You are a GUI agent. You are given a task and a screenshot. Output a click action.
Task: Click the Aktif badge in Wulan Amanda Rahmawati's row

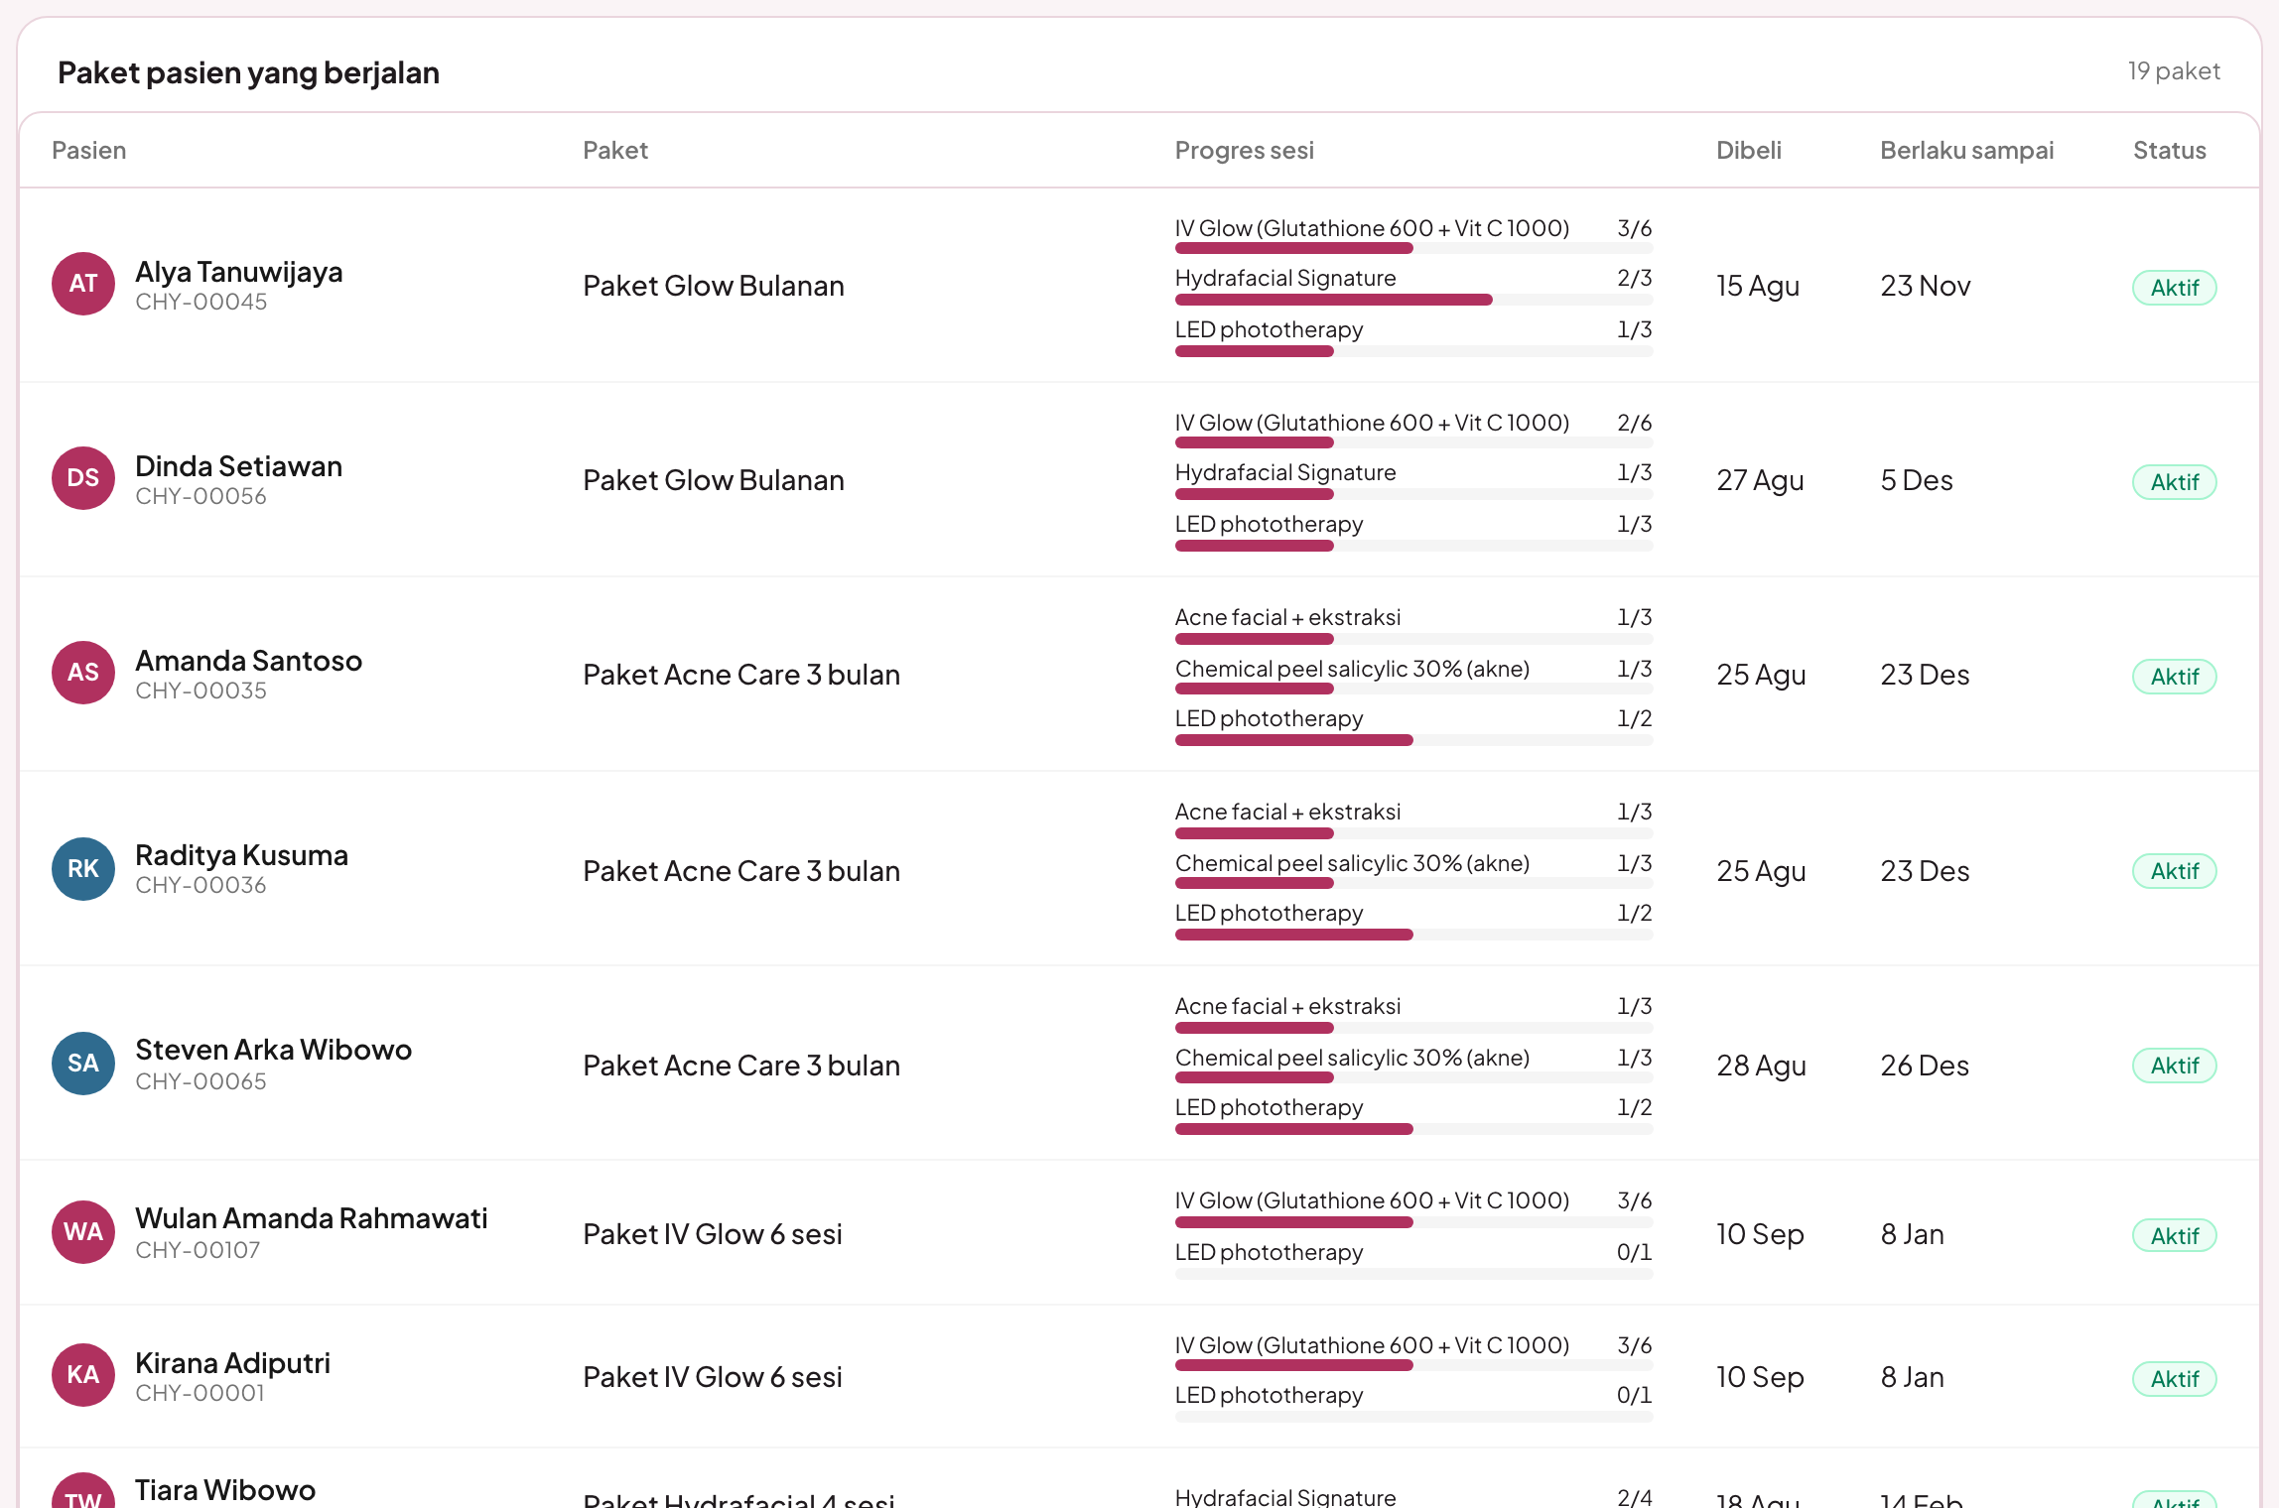pos(2174,1236)
